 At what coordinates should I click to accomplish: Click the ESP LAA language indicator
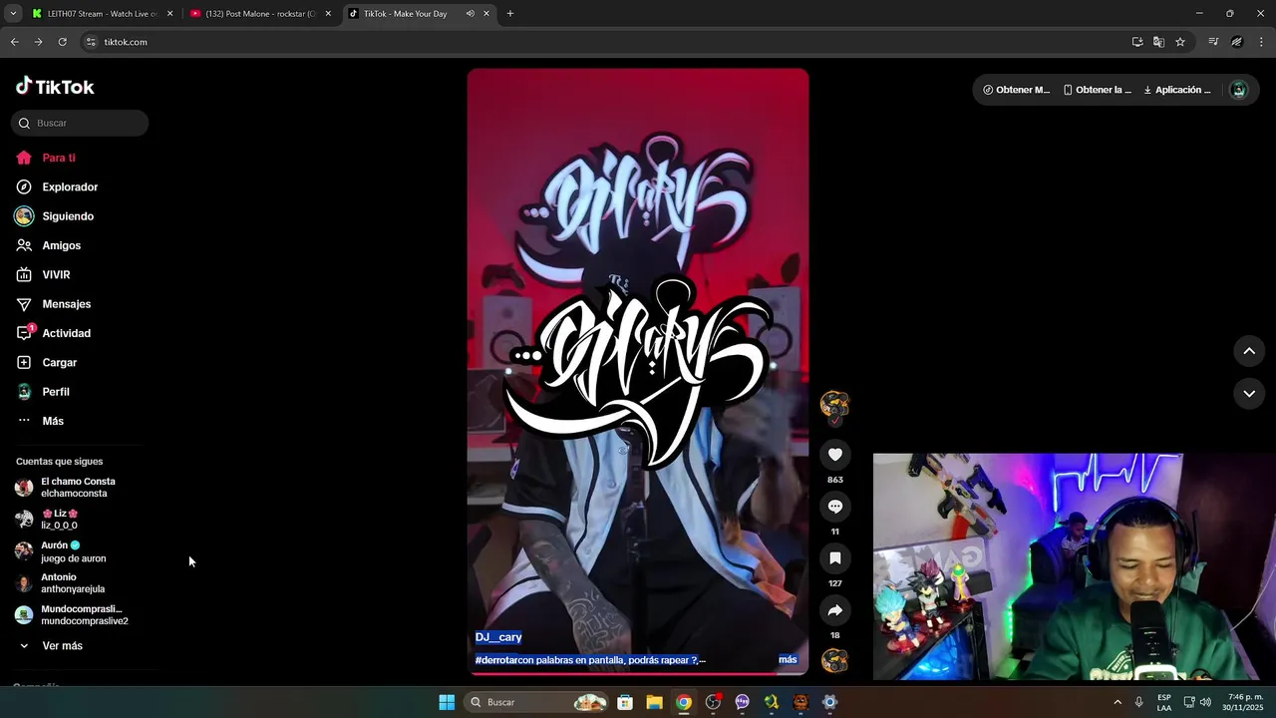coord(1164,702)
